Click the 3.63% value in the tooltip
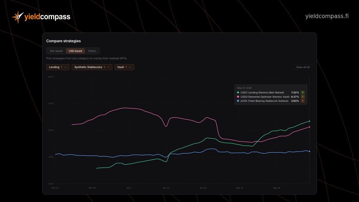Image resolution: width=359 pixels, height=202 pixels. [295, 101]
